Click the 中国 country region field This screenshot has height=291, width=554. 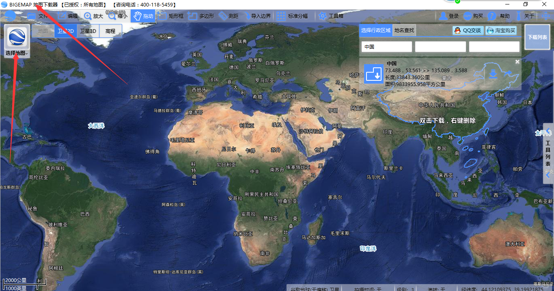click(x=386, y=47)
